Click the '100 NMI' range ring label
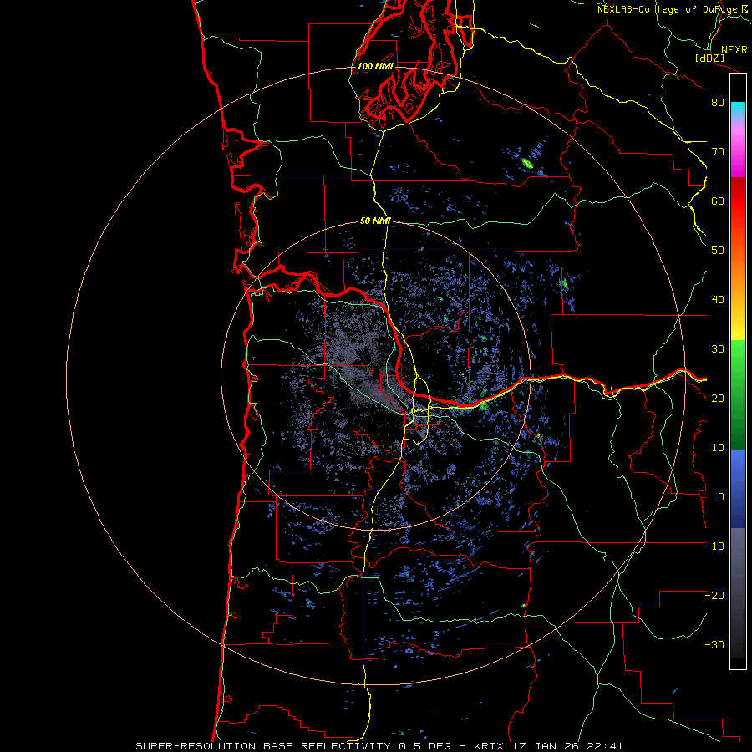The width and height of the screenshot is (752, 752). click(x=375, y=66)
